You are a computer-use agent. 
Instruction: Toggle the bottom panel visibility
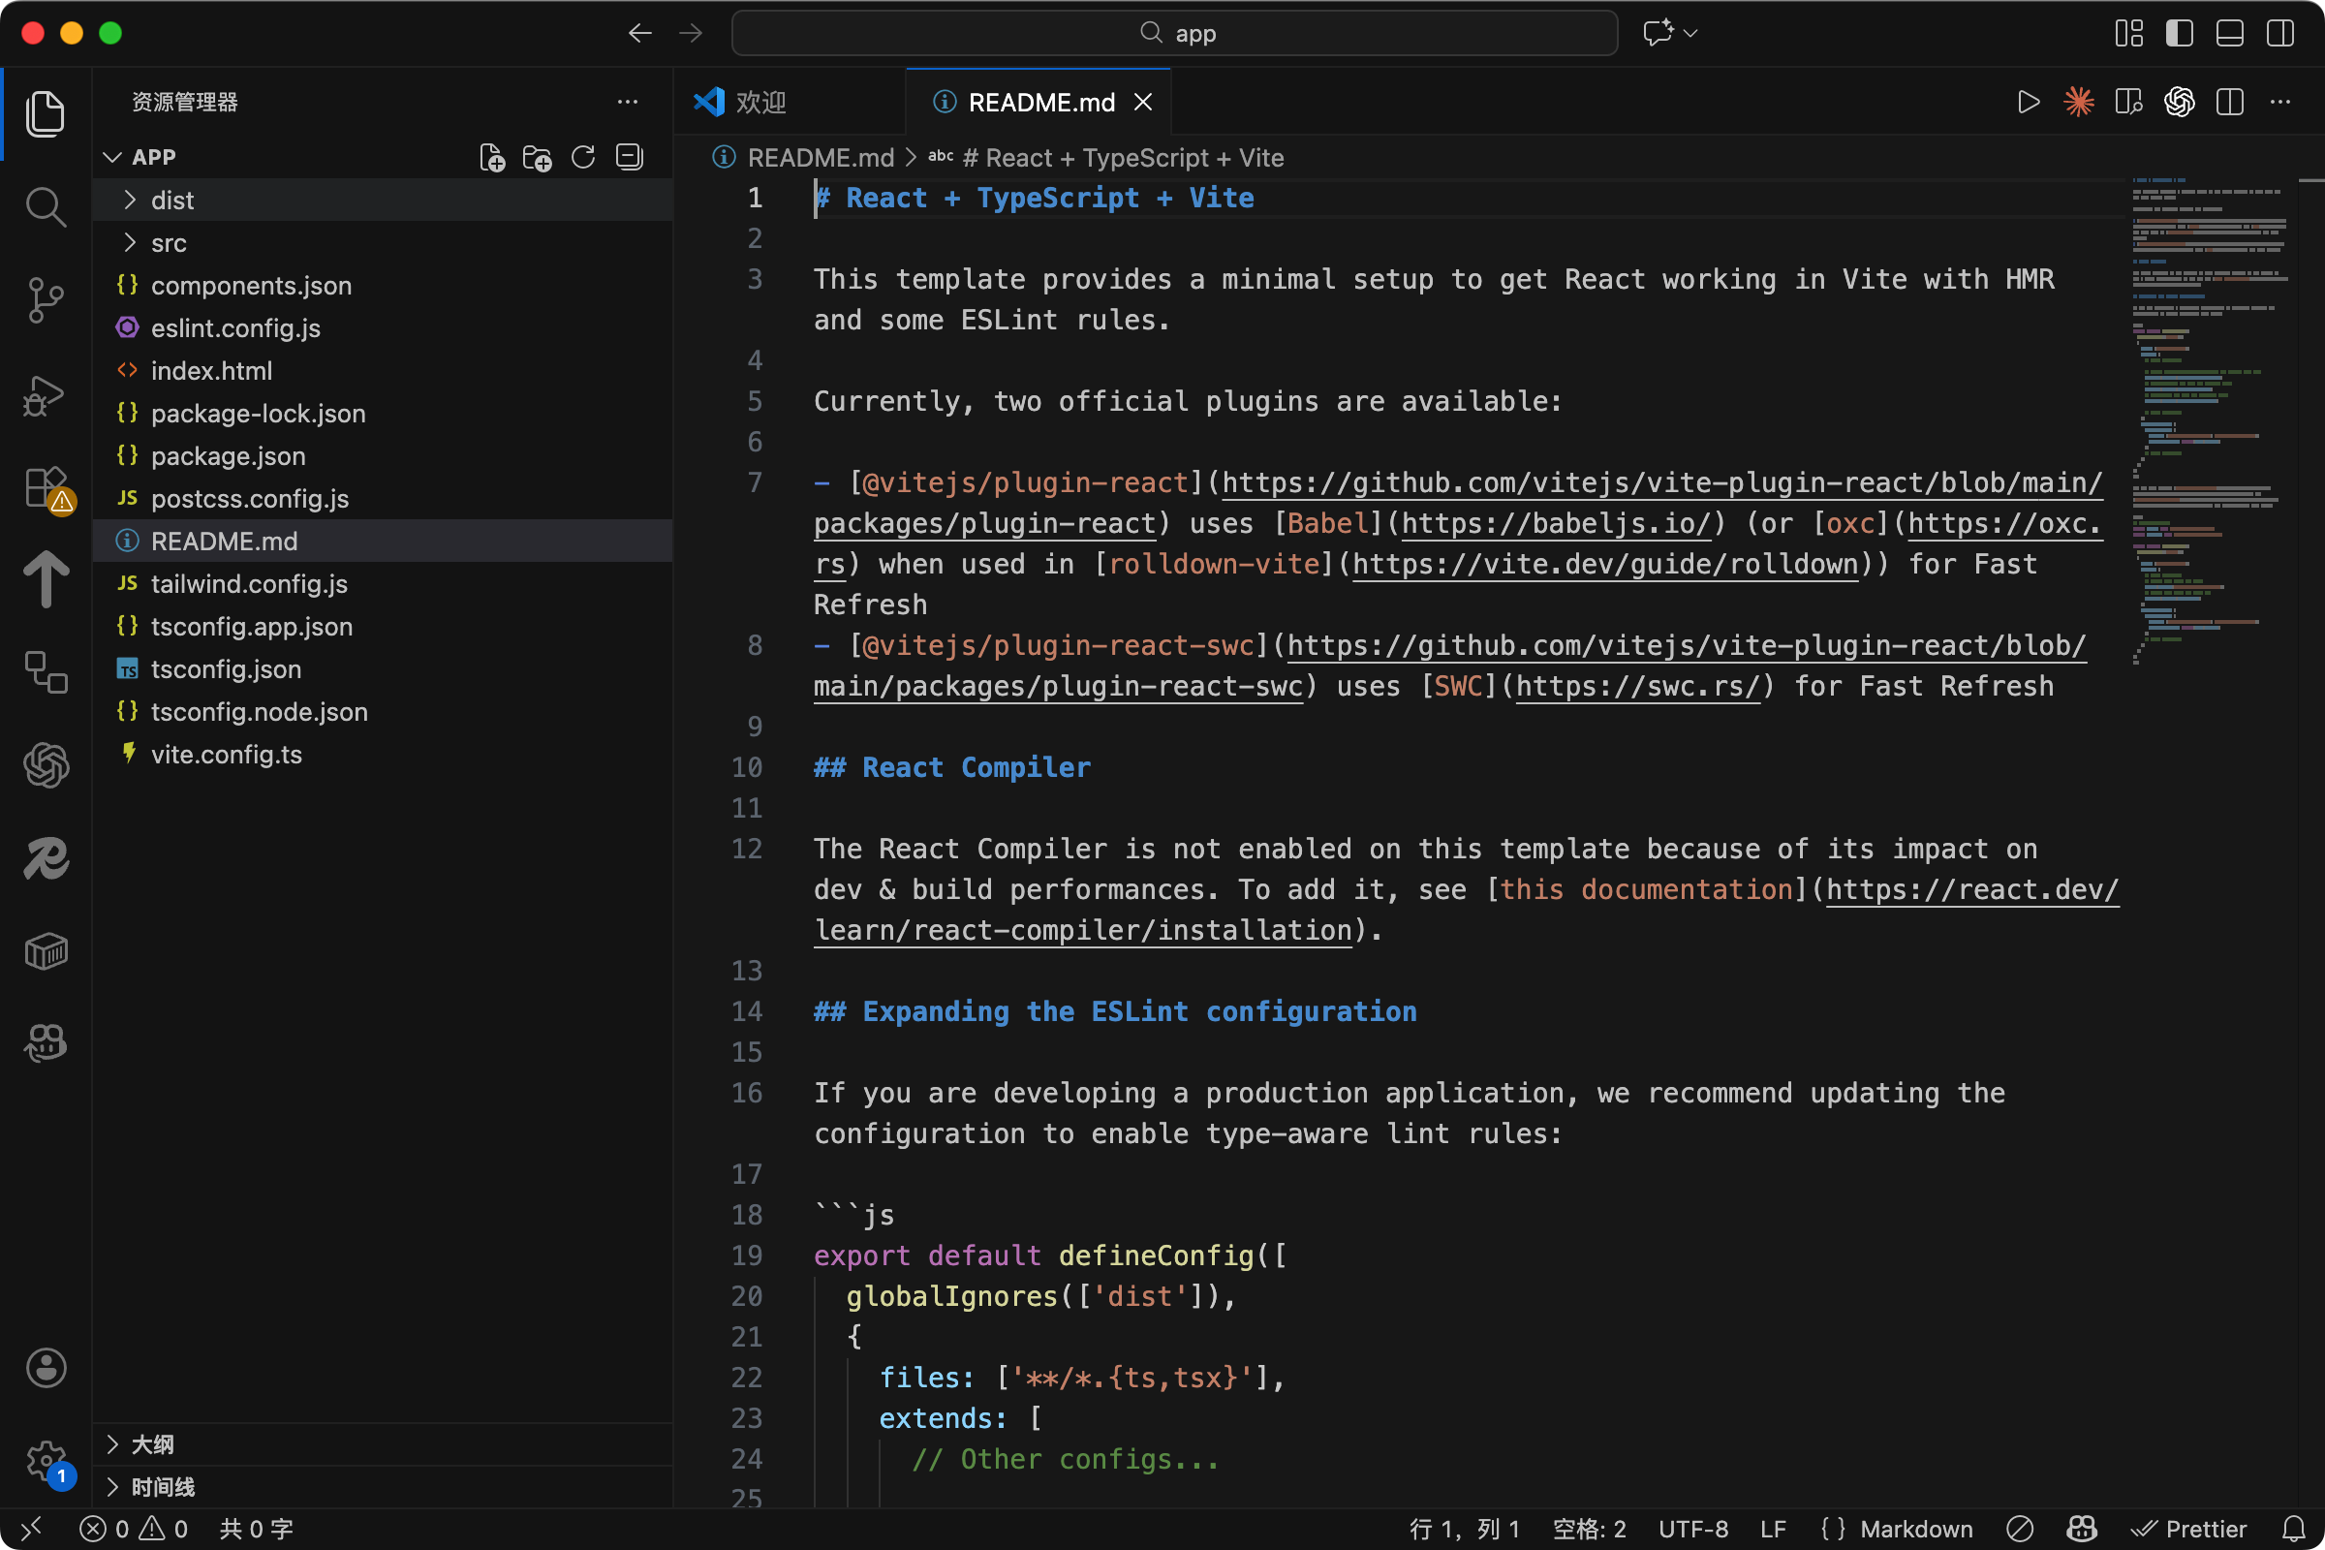click(x=2229, y=33)
